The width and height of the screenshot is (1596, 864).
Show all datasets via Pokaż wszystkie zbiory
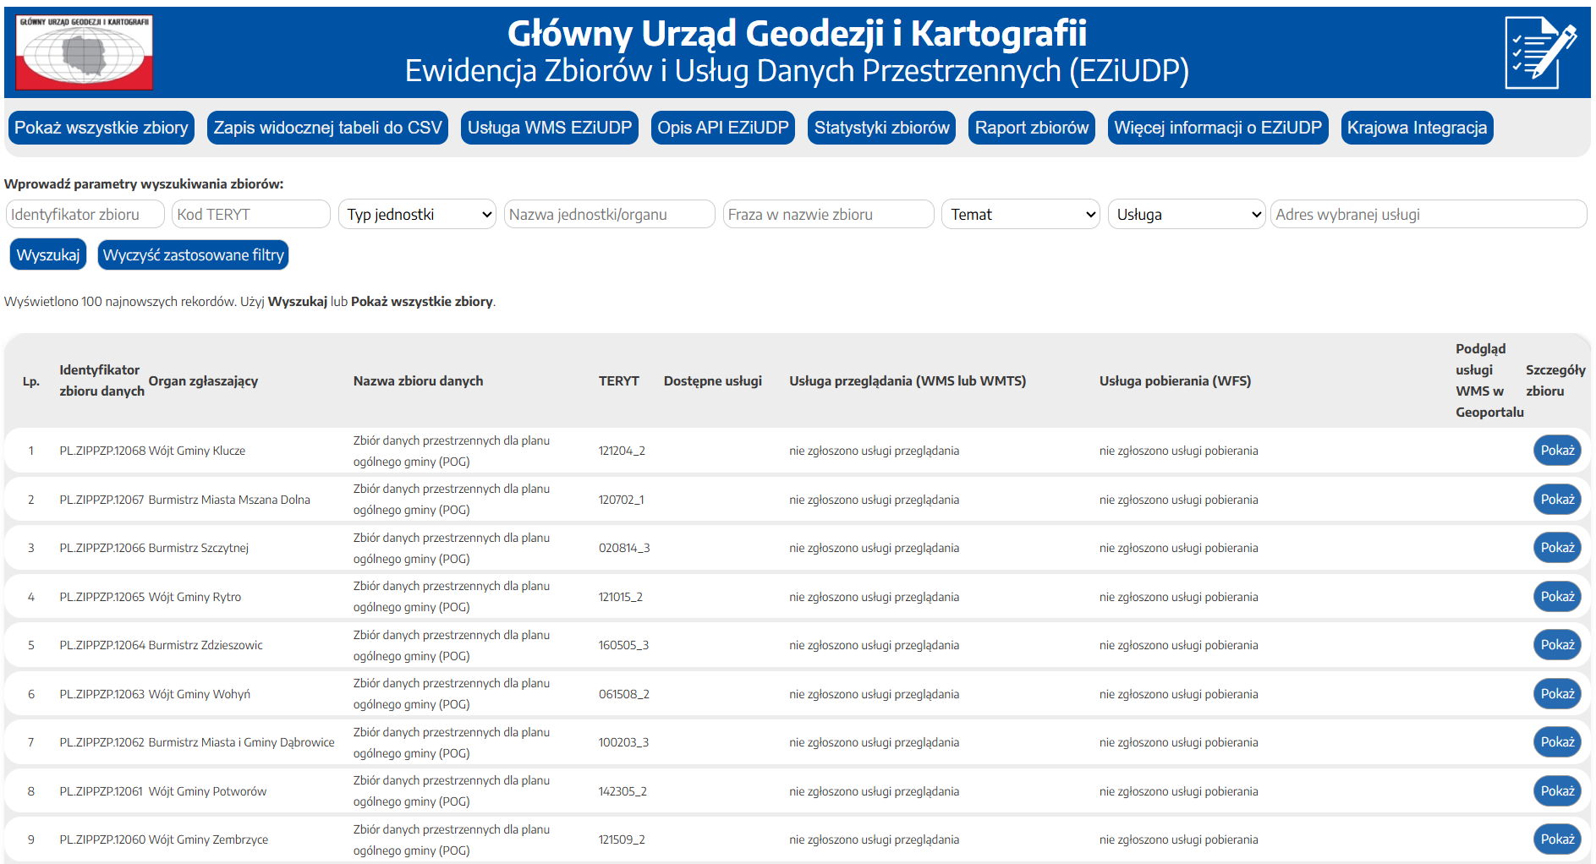point(101,128)
